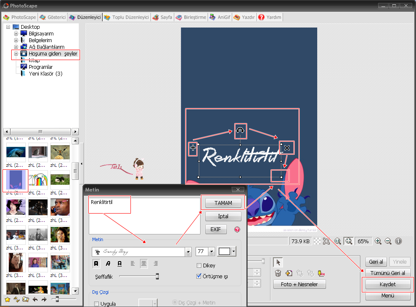Image resolution: width=416 pixels, height=307 pixels.
Task: Click the refresh folder arrows icon
Action: [x=16, y=299]
